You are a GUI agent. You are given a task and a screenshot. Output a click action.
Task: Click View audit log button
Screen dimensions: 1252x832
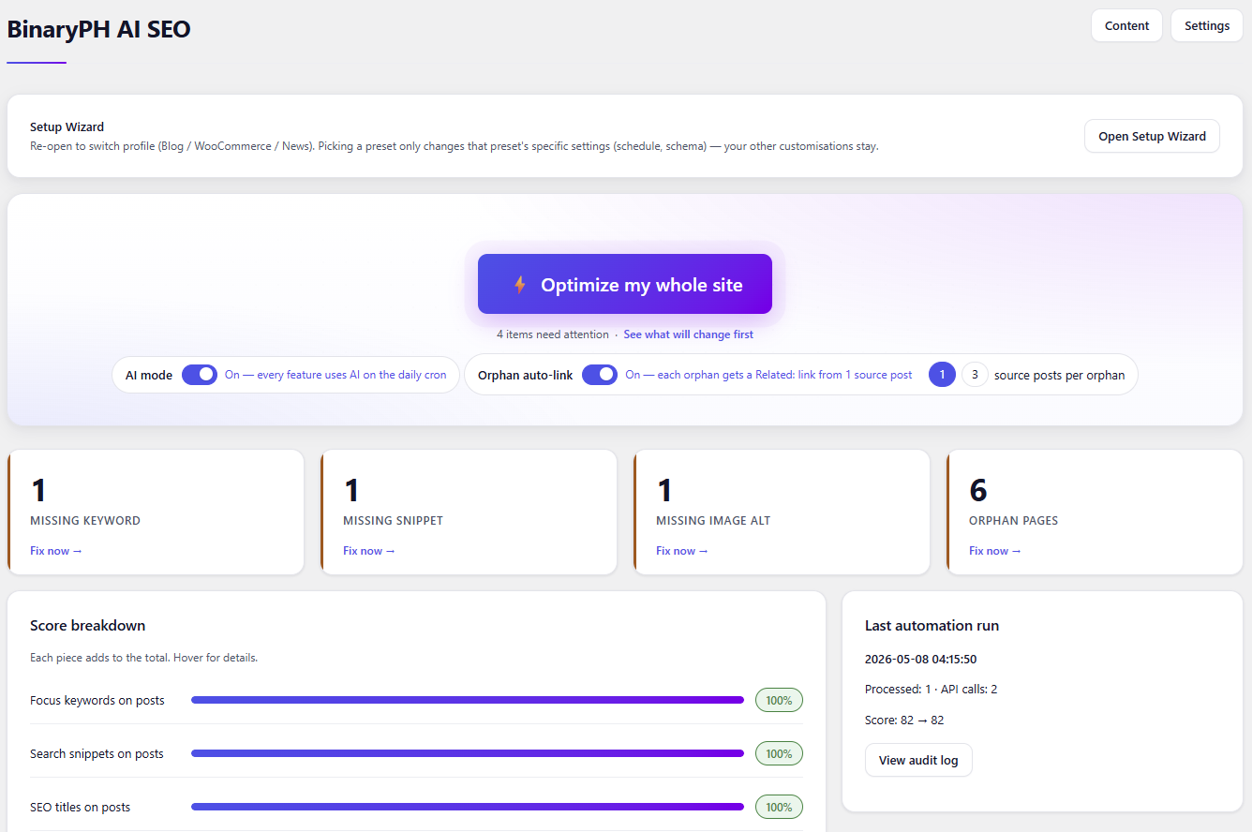coord(918,760)
